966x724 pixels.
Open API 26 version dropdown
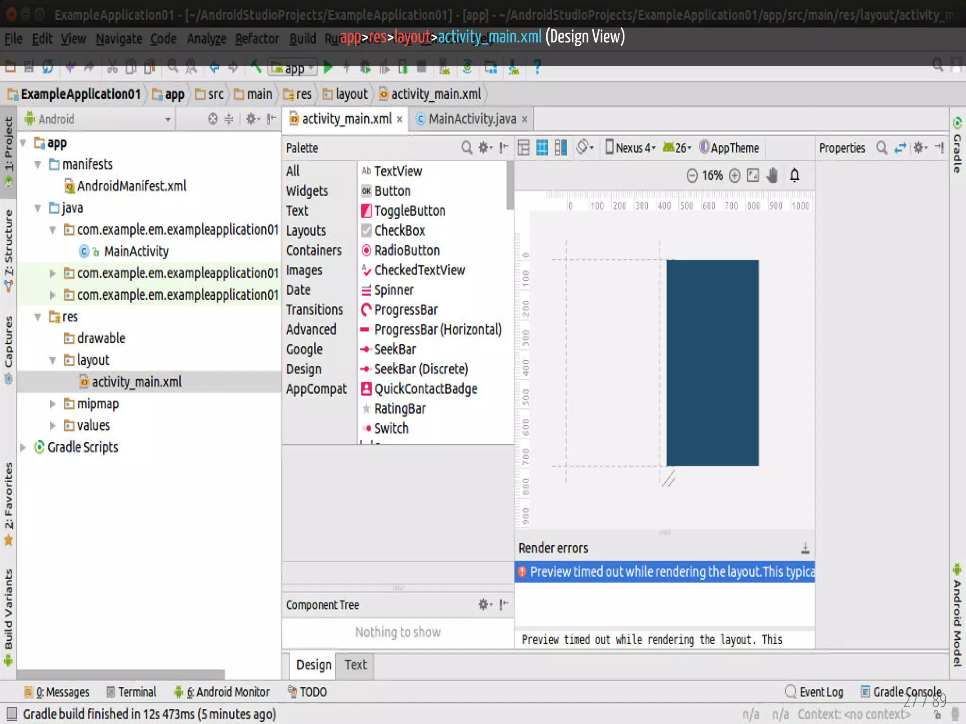tap(677, 148)
